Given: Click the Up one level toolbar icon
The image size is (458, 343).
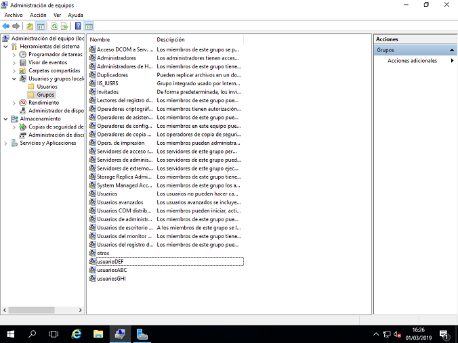Looking at the screenshot, I should pos(30,26).
